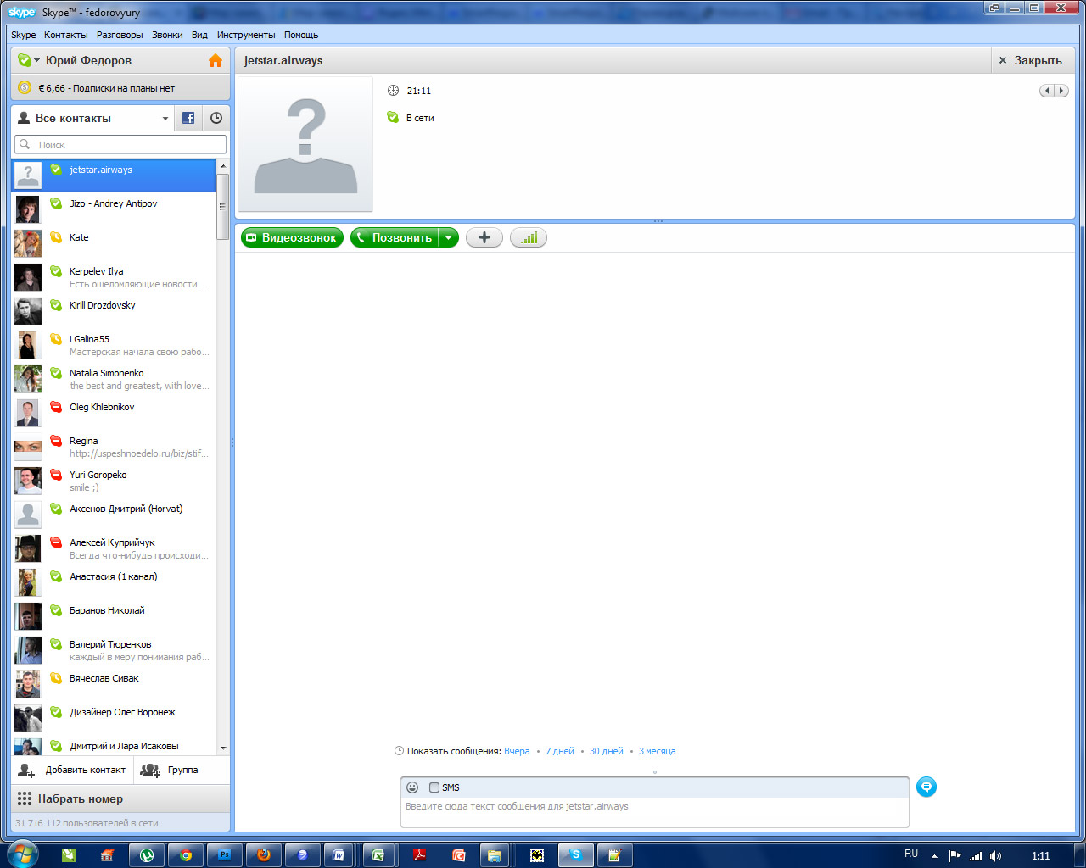The image size is (1086, 868).
Task: Click Regina's avatar in contact list
Action: point(28,447)
